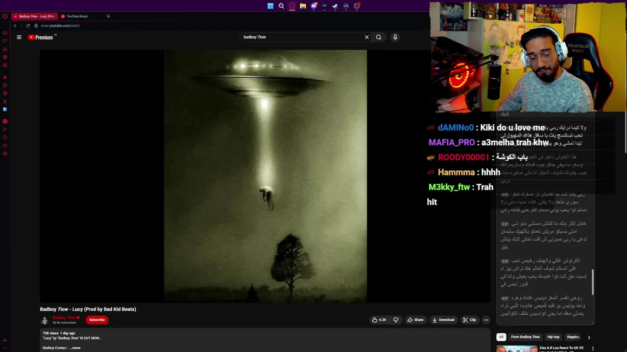Start voice search with microphone
Screen dimensions: 627x352
tap(395, 37)
